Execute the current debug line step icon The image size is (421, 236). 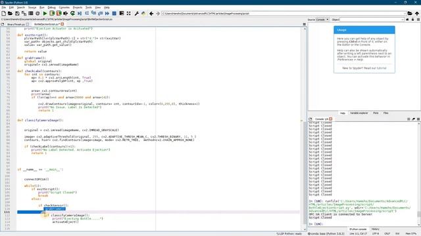coord(87,13)
